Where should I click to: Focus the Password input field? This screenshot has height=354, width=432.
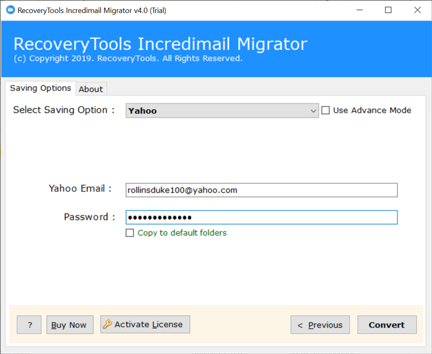click(x=261, y=217)
